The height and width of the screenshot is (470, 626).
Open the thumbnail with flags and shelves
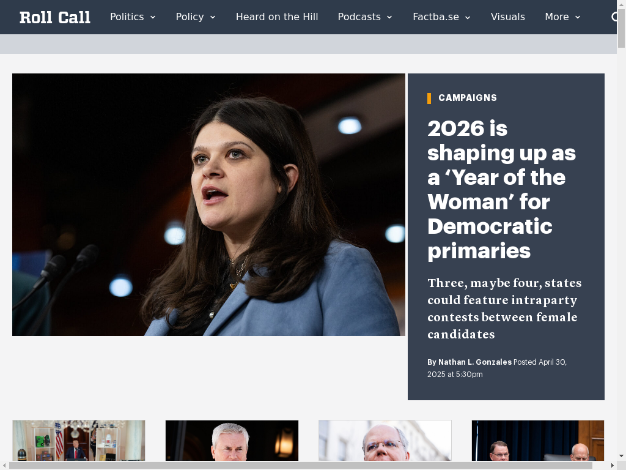pos(79,441)
